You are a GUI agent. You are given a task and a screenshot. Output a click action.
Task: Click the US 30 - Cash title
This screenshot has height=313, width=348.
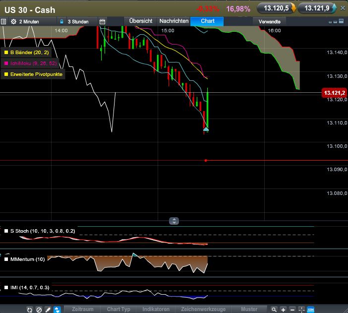point(30,10)
